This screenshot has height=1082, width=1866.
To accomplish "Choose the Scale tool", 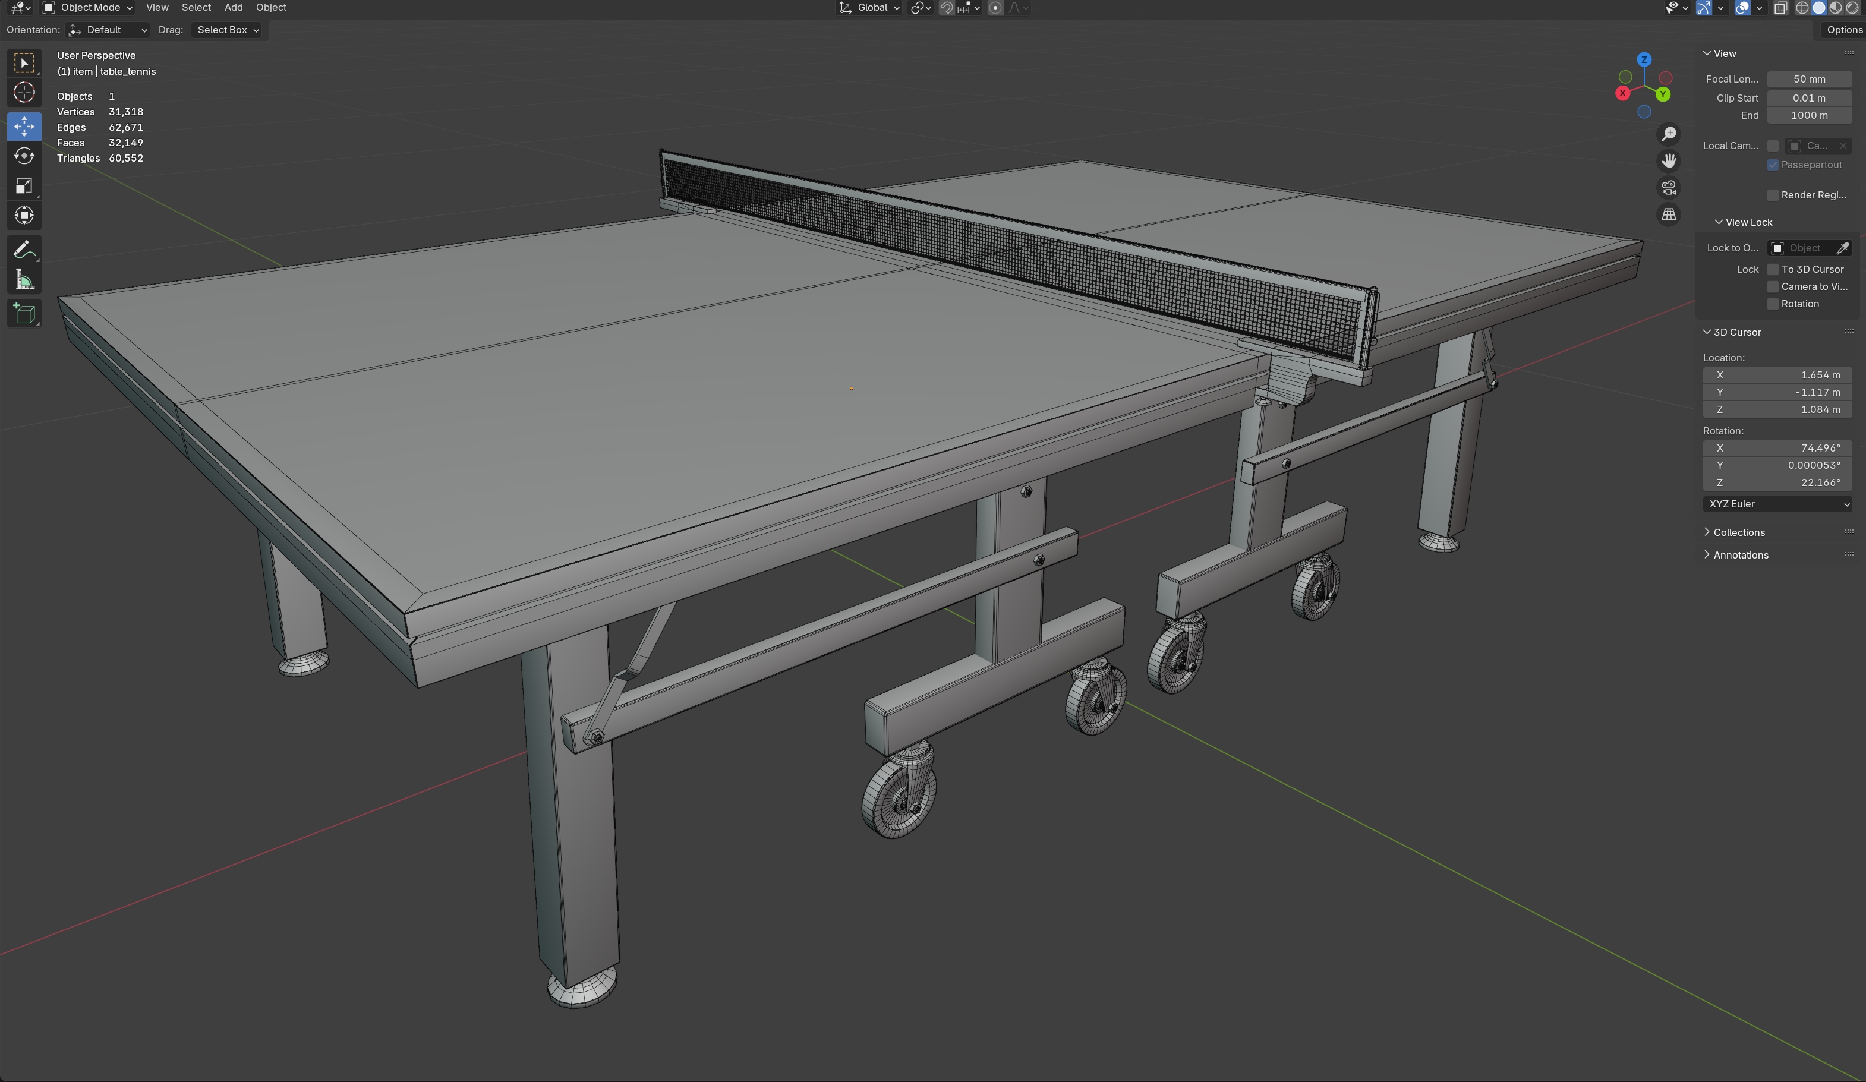I will (x=24, y=186).
